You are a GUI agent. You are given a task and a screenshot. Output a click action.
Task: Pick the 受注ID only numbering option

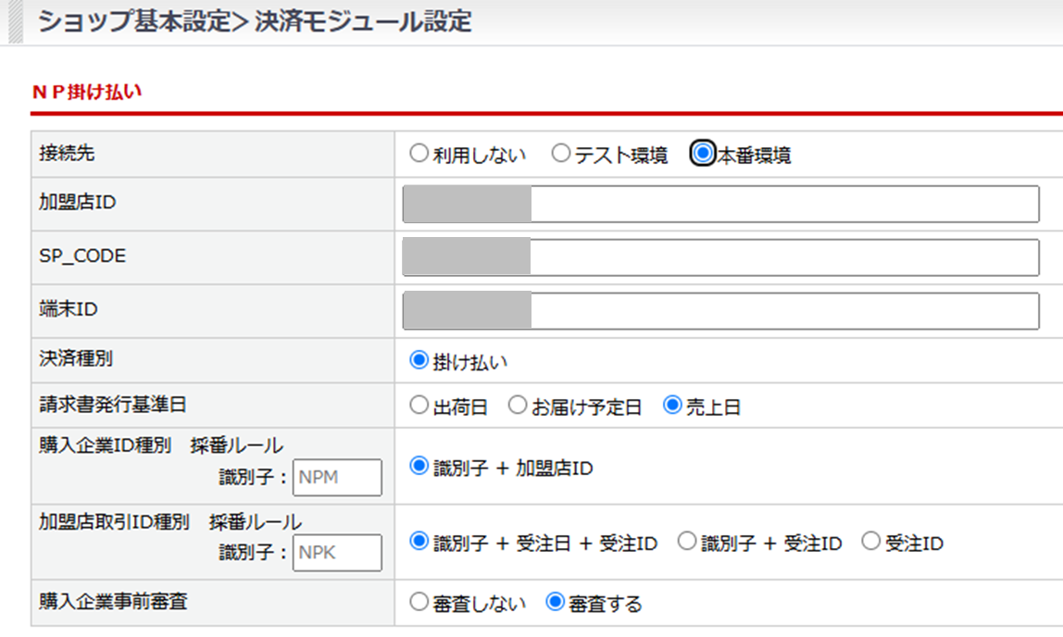(x=870, y=543)
